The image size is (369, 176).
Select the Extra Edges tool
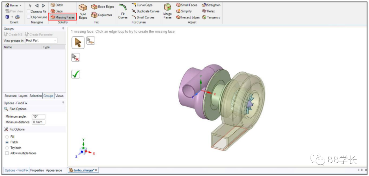point(102,7)
